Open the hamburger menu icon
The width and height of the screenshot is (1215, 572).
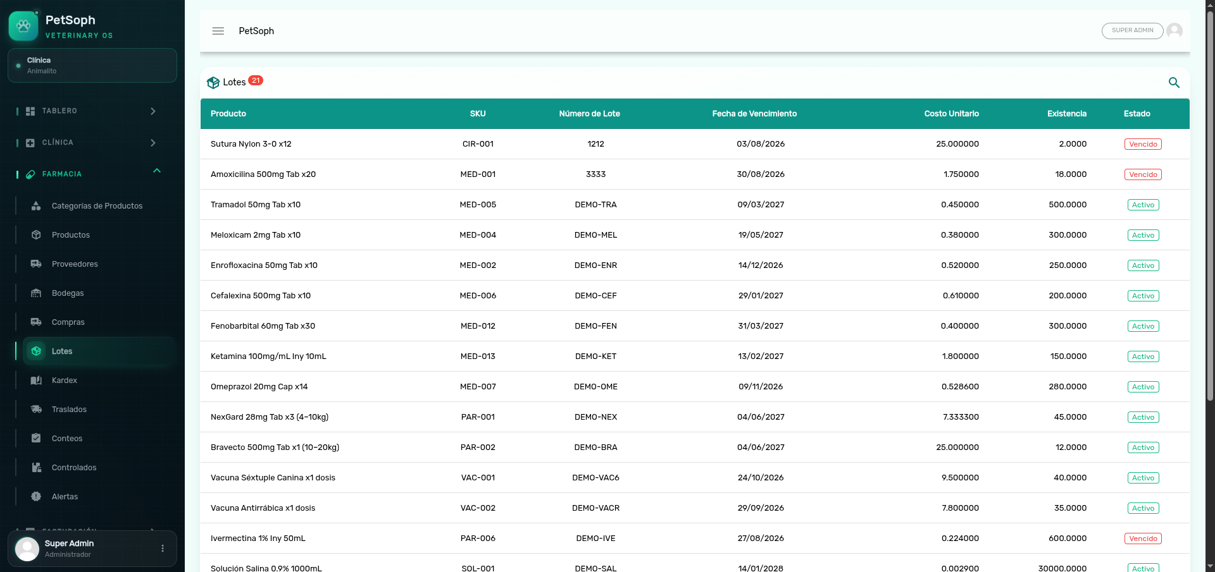218,31
